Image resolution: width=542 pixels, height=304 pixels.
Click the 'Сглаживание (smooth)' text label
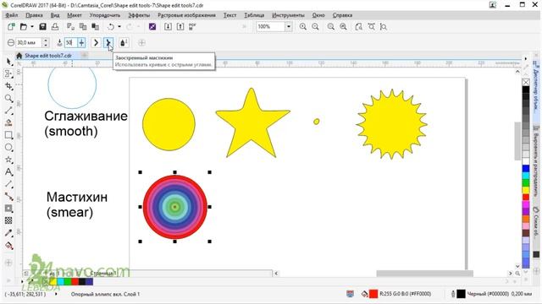click(x=86, y=123)
